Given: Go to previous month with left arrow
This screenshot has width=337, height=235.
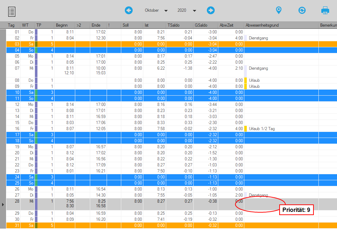Looking at the screenshot, I should click(x=129, y=10).
